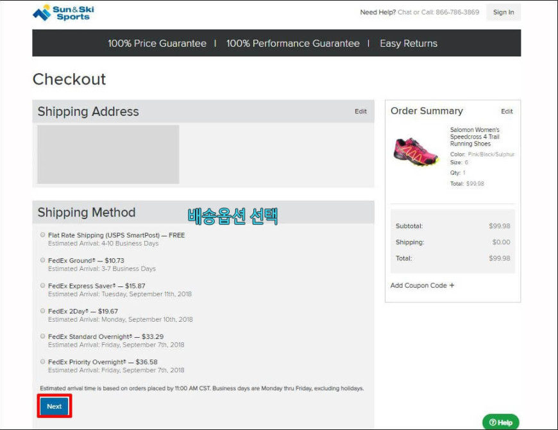This screenshot has width=558, height=430.
Task: Edit the Order Summary
Action: click(507, 112)
